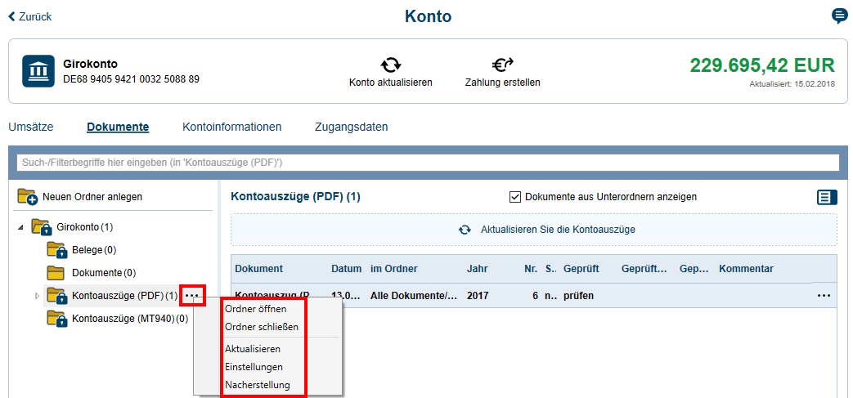Choose Einstellungen from context menu
853x398 pixels.
pos(254,367)
